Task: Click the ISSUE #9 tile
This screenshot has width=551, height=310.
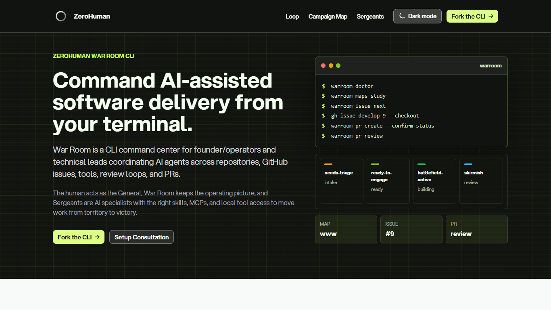Action: coord(411,229)
